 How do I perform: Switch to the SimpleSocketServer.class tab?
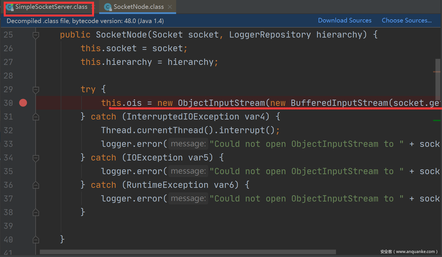[x=51, y=7]
